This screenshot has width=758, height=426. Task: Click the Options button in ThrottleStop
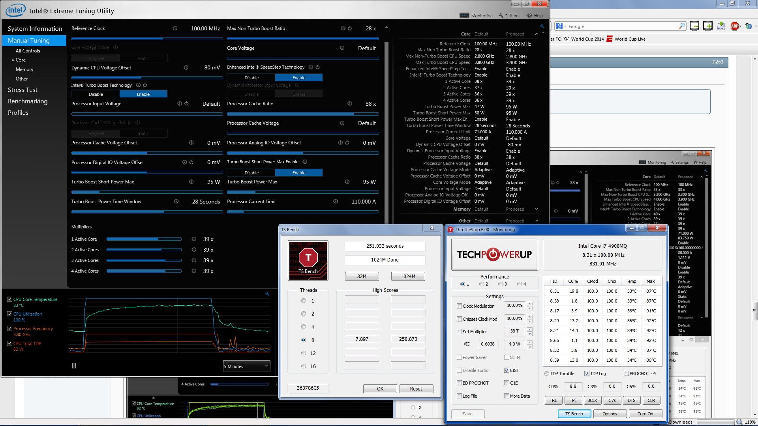click(x=610, y=414)
